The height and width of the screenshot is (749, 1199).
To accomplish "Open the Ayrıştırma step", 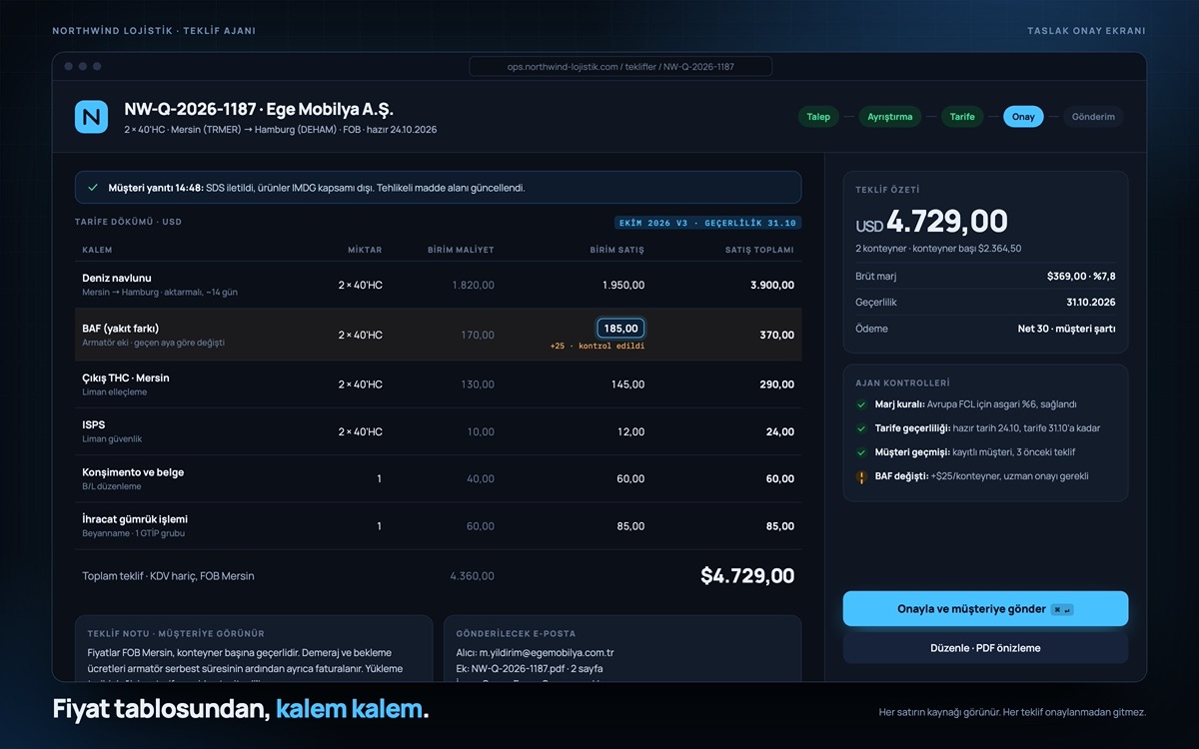I will 889,117.
